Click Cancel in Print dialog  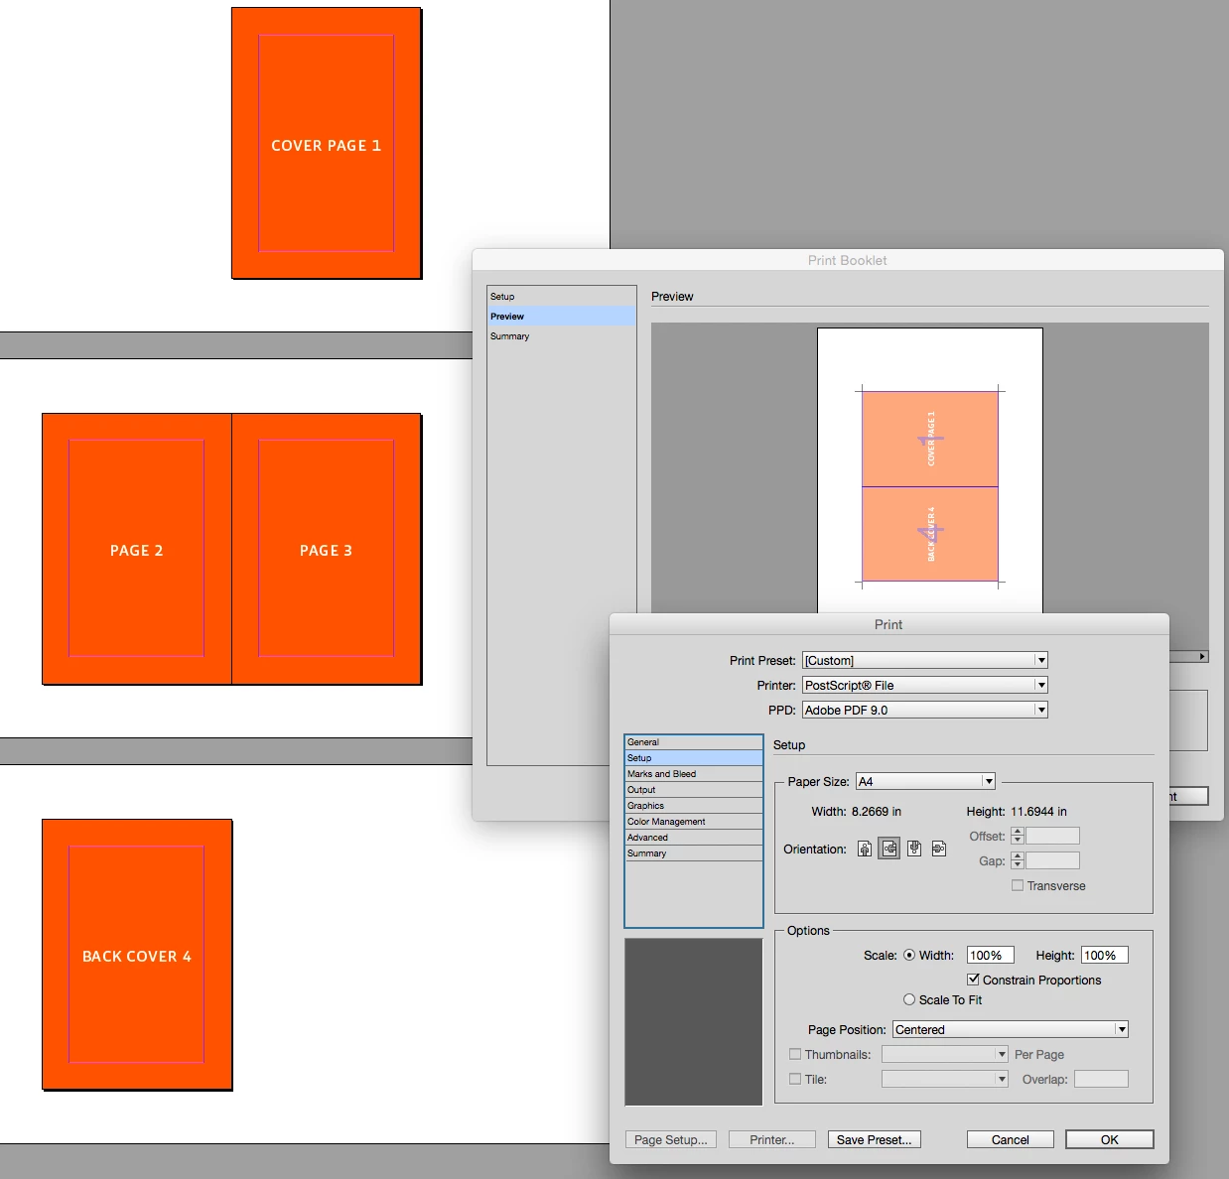tap(1011, 1139)
